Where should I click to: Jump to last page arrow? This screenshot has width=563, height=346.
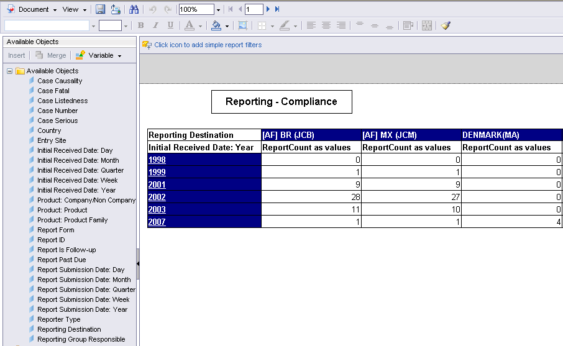[277, 9]
